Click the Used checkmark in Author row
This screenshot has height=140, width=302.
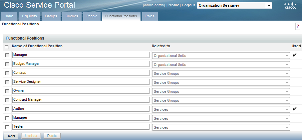click(294, 109)
